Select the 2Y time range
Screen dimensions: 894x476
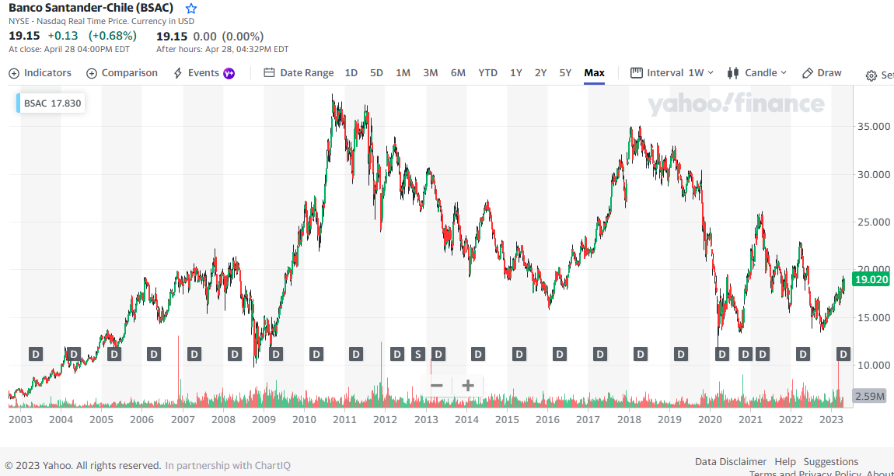[540, 73]
